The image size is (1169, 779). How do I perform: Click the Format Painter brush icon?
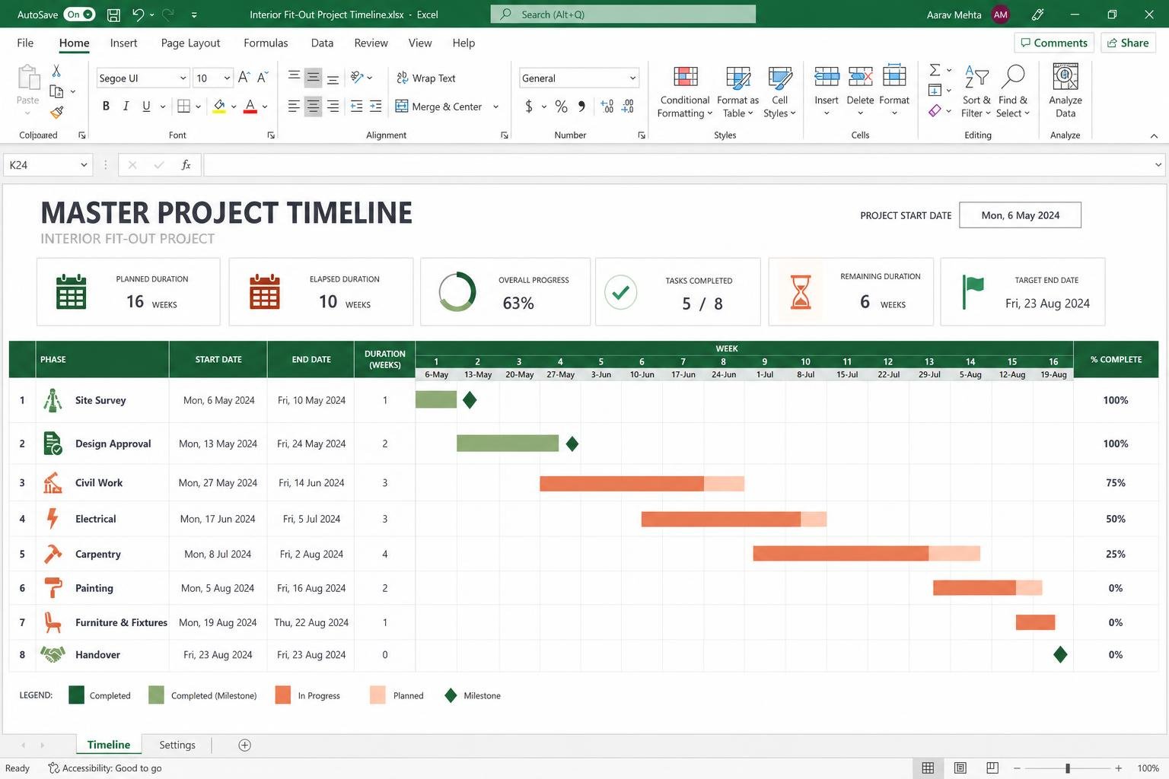[x=57, y=112]
